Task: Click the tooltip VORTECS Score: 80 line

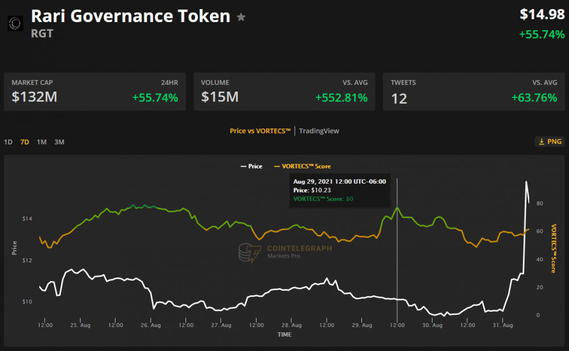Action: click(323, 199)
